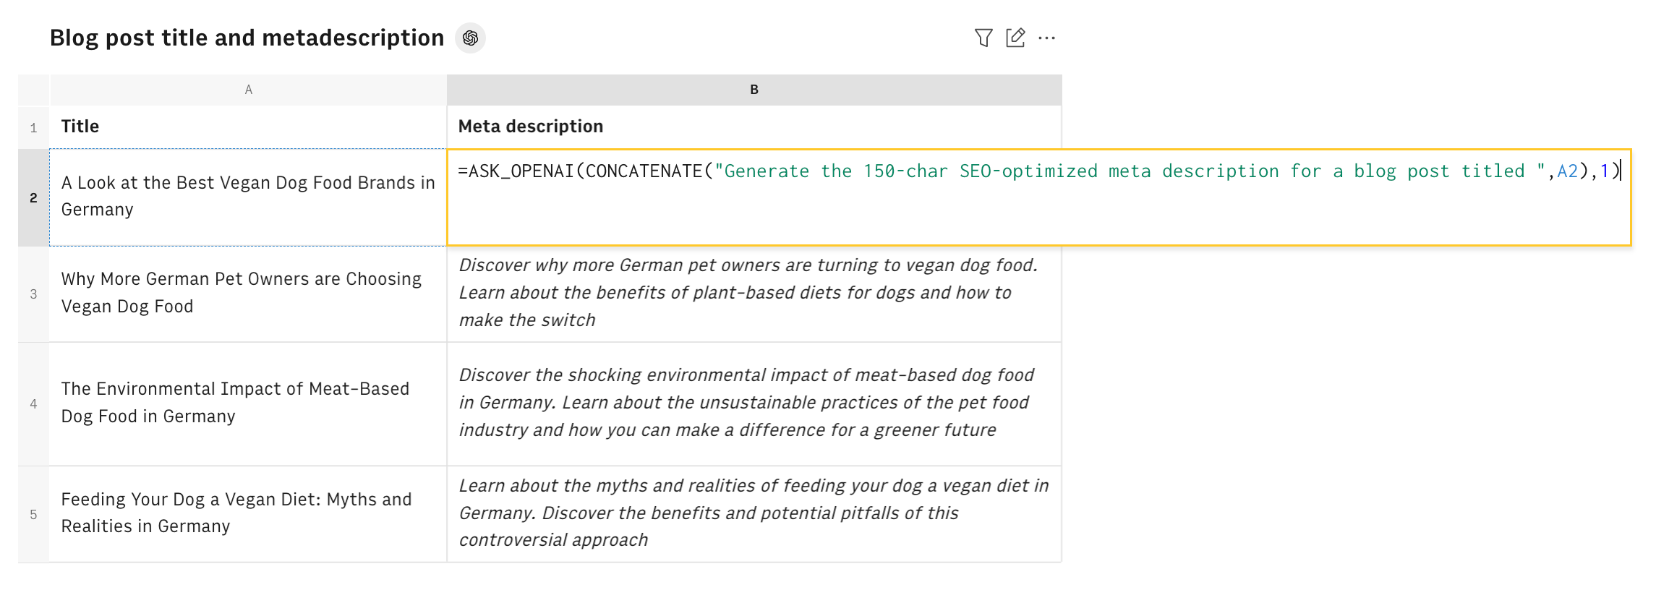1669x590 pixels.
Task: Select column B header
Action: click(754, 90)
